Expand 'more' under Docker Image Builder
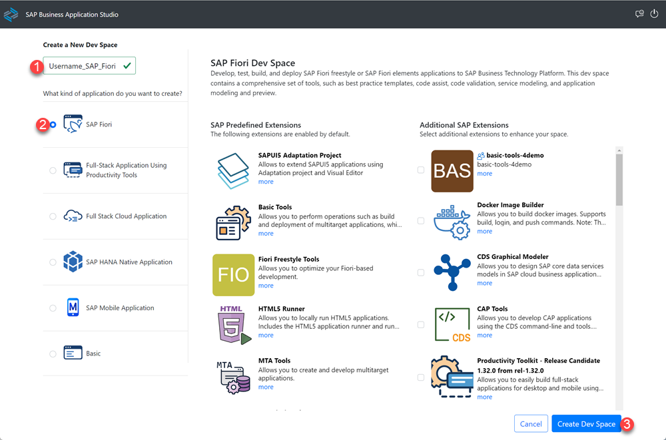This screenshot has width=666, height=440. pyautogui.click(x=485, y=232)
